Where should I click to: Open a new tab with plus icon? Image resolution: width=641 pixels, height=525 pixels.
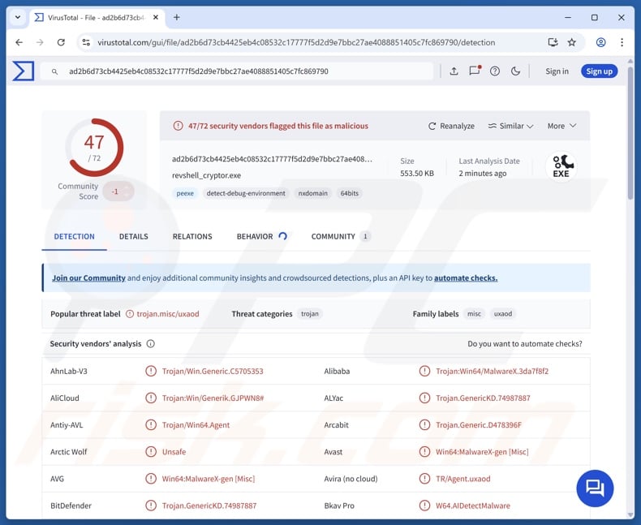177,17
